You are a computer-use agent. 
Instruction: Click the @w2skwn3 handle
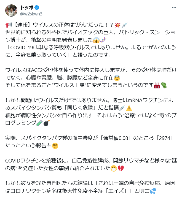coord(31,13)
